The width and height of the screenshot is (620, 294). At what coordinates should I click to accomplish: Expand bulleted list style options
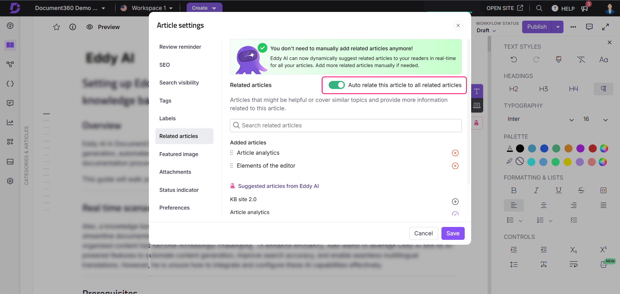[521, 220]
